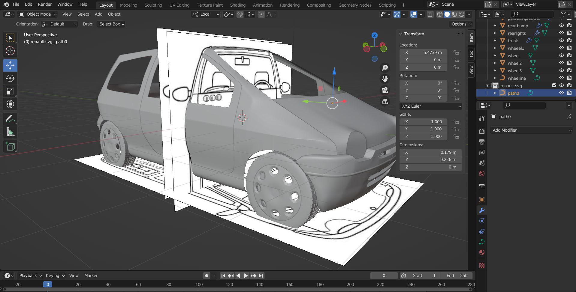The image size is (576, 292).
Task: Expand the wheel2 item in the outliner
Action: [495, 63]
